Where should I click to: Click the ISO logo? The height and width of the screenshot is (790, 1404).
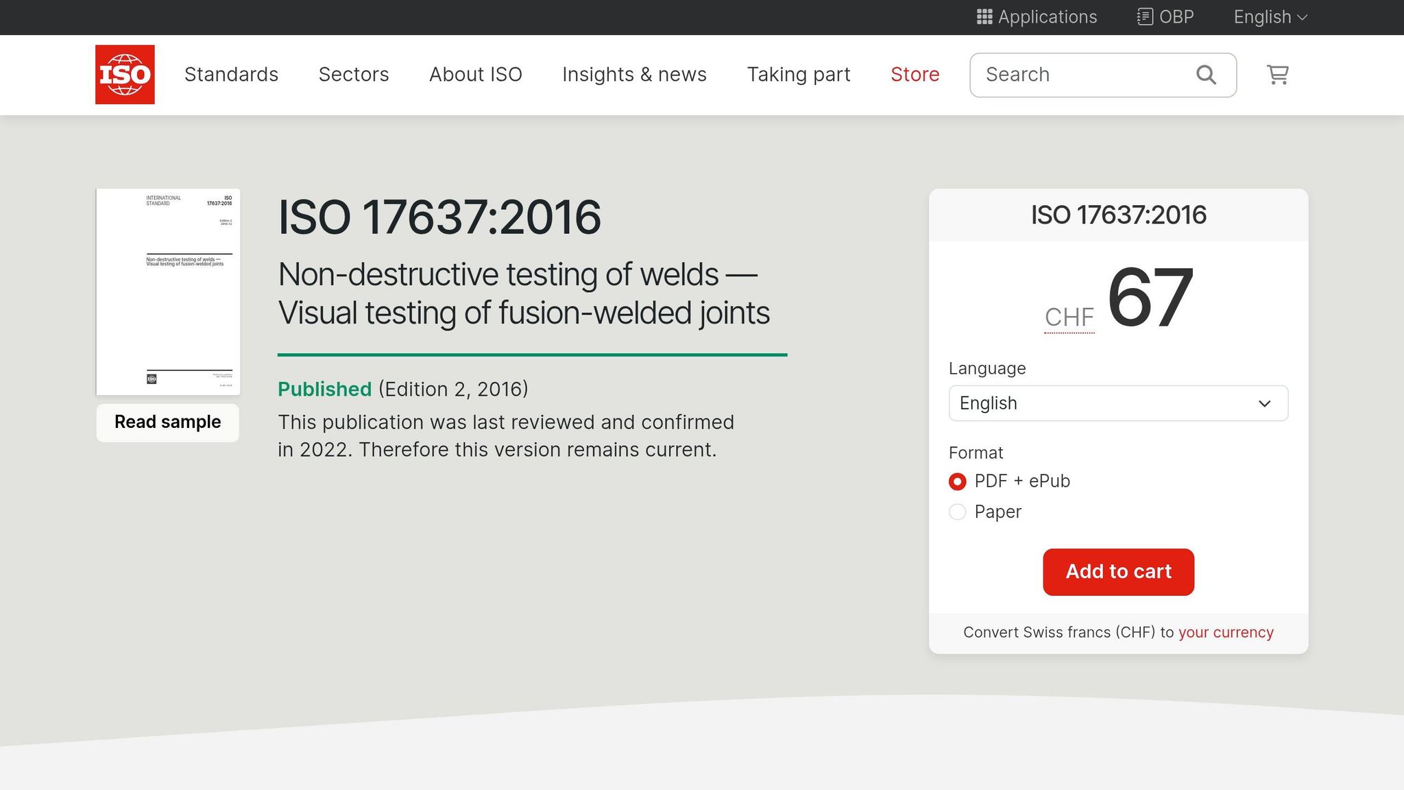pyautogui.click(x=124, y=74)
